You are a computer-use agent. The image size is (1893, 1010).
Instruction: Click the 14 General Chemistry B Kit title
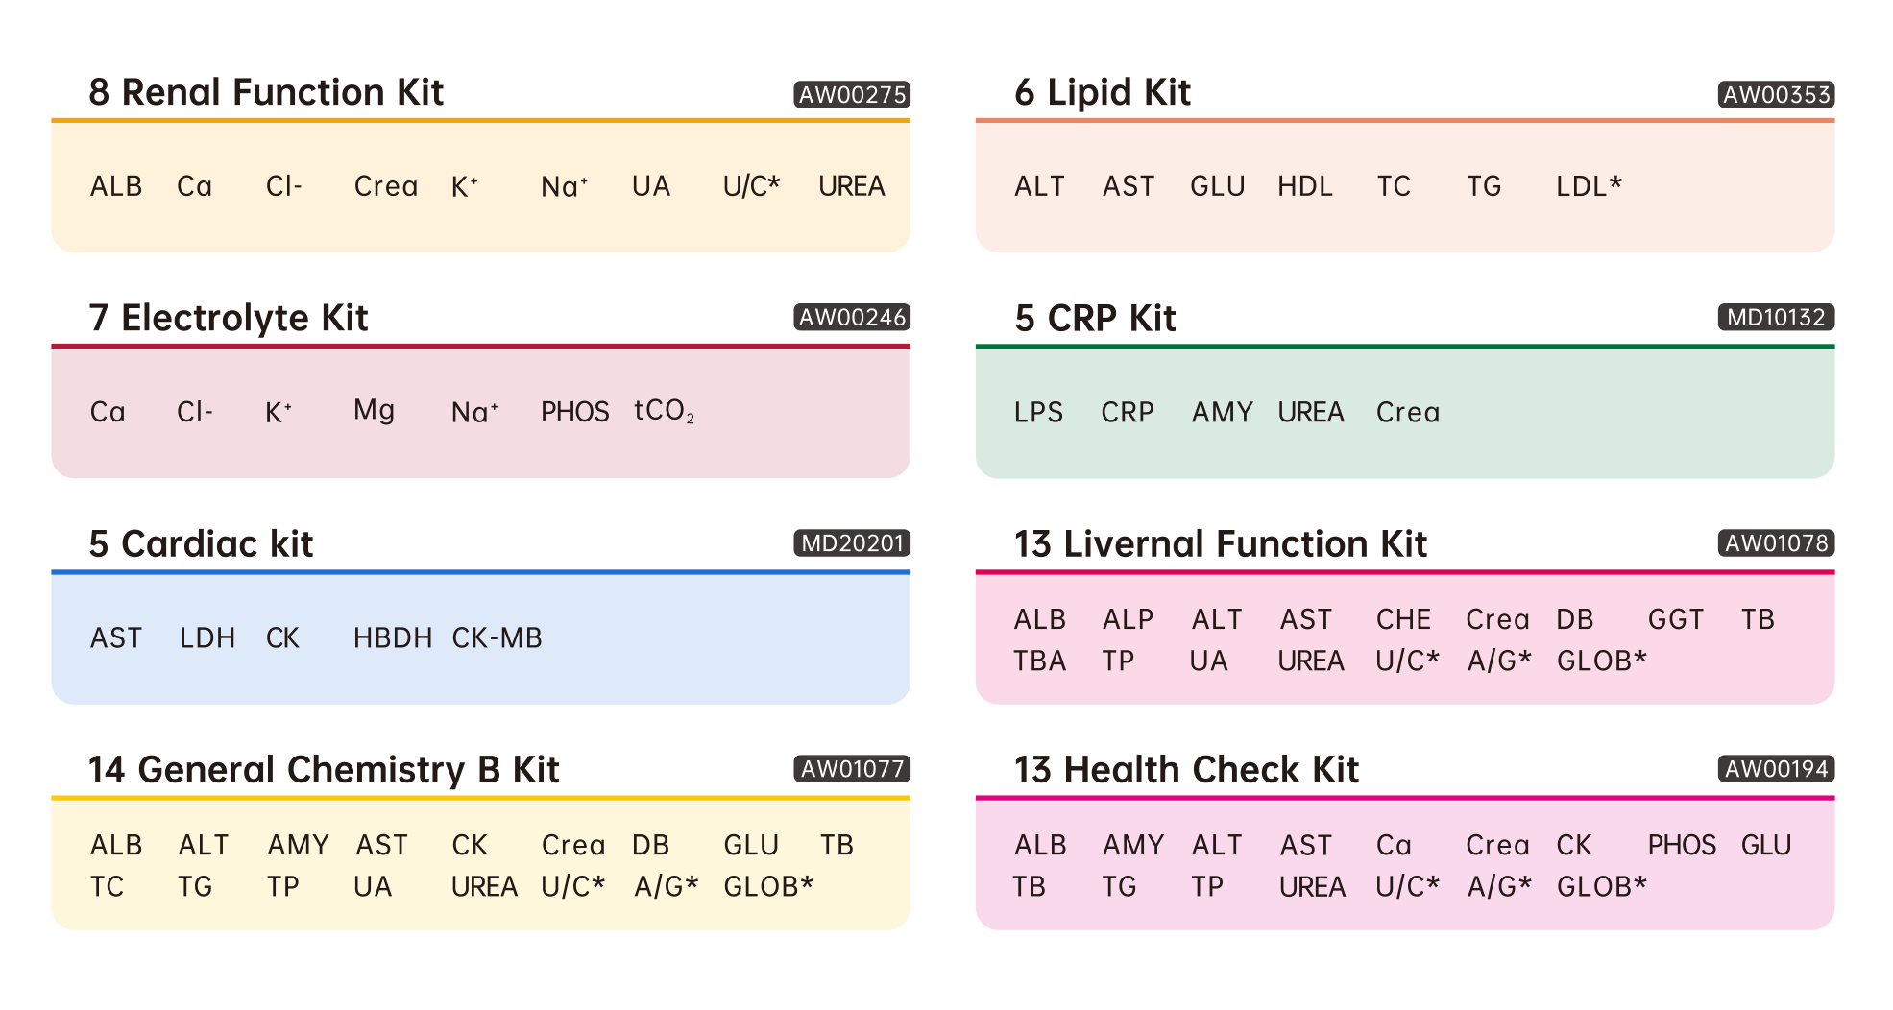coord(324,769)
